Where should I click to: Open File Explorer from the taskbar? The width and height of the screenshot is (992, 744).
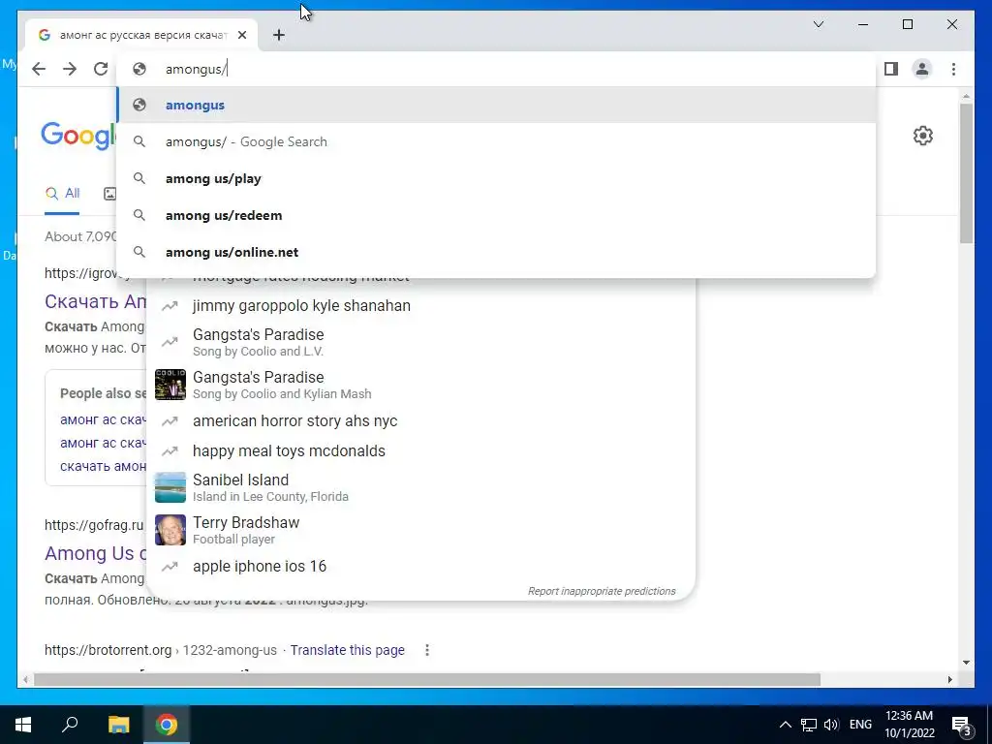[118, 725]
